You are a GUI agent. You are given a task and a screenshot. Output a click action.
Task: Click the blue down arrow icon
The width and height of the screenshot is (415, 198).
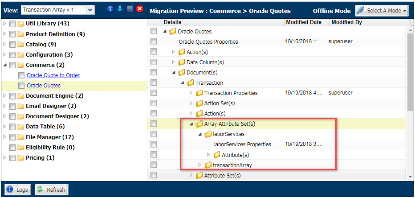(x=119, y=9)
